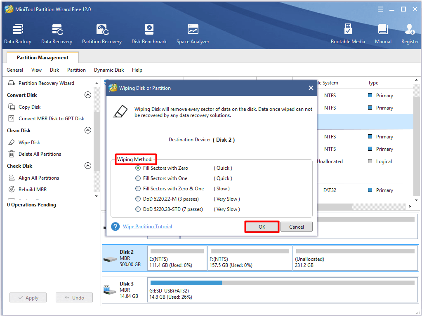Open Partition Recovery from toolbar
The height and width of the screenshot is (316, 422).
102,34
